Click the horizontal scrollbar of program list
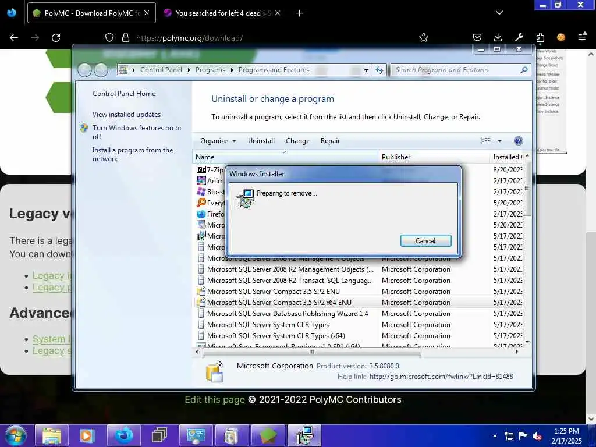This screenshot has height=447, width=596. tap(312, 352)
